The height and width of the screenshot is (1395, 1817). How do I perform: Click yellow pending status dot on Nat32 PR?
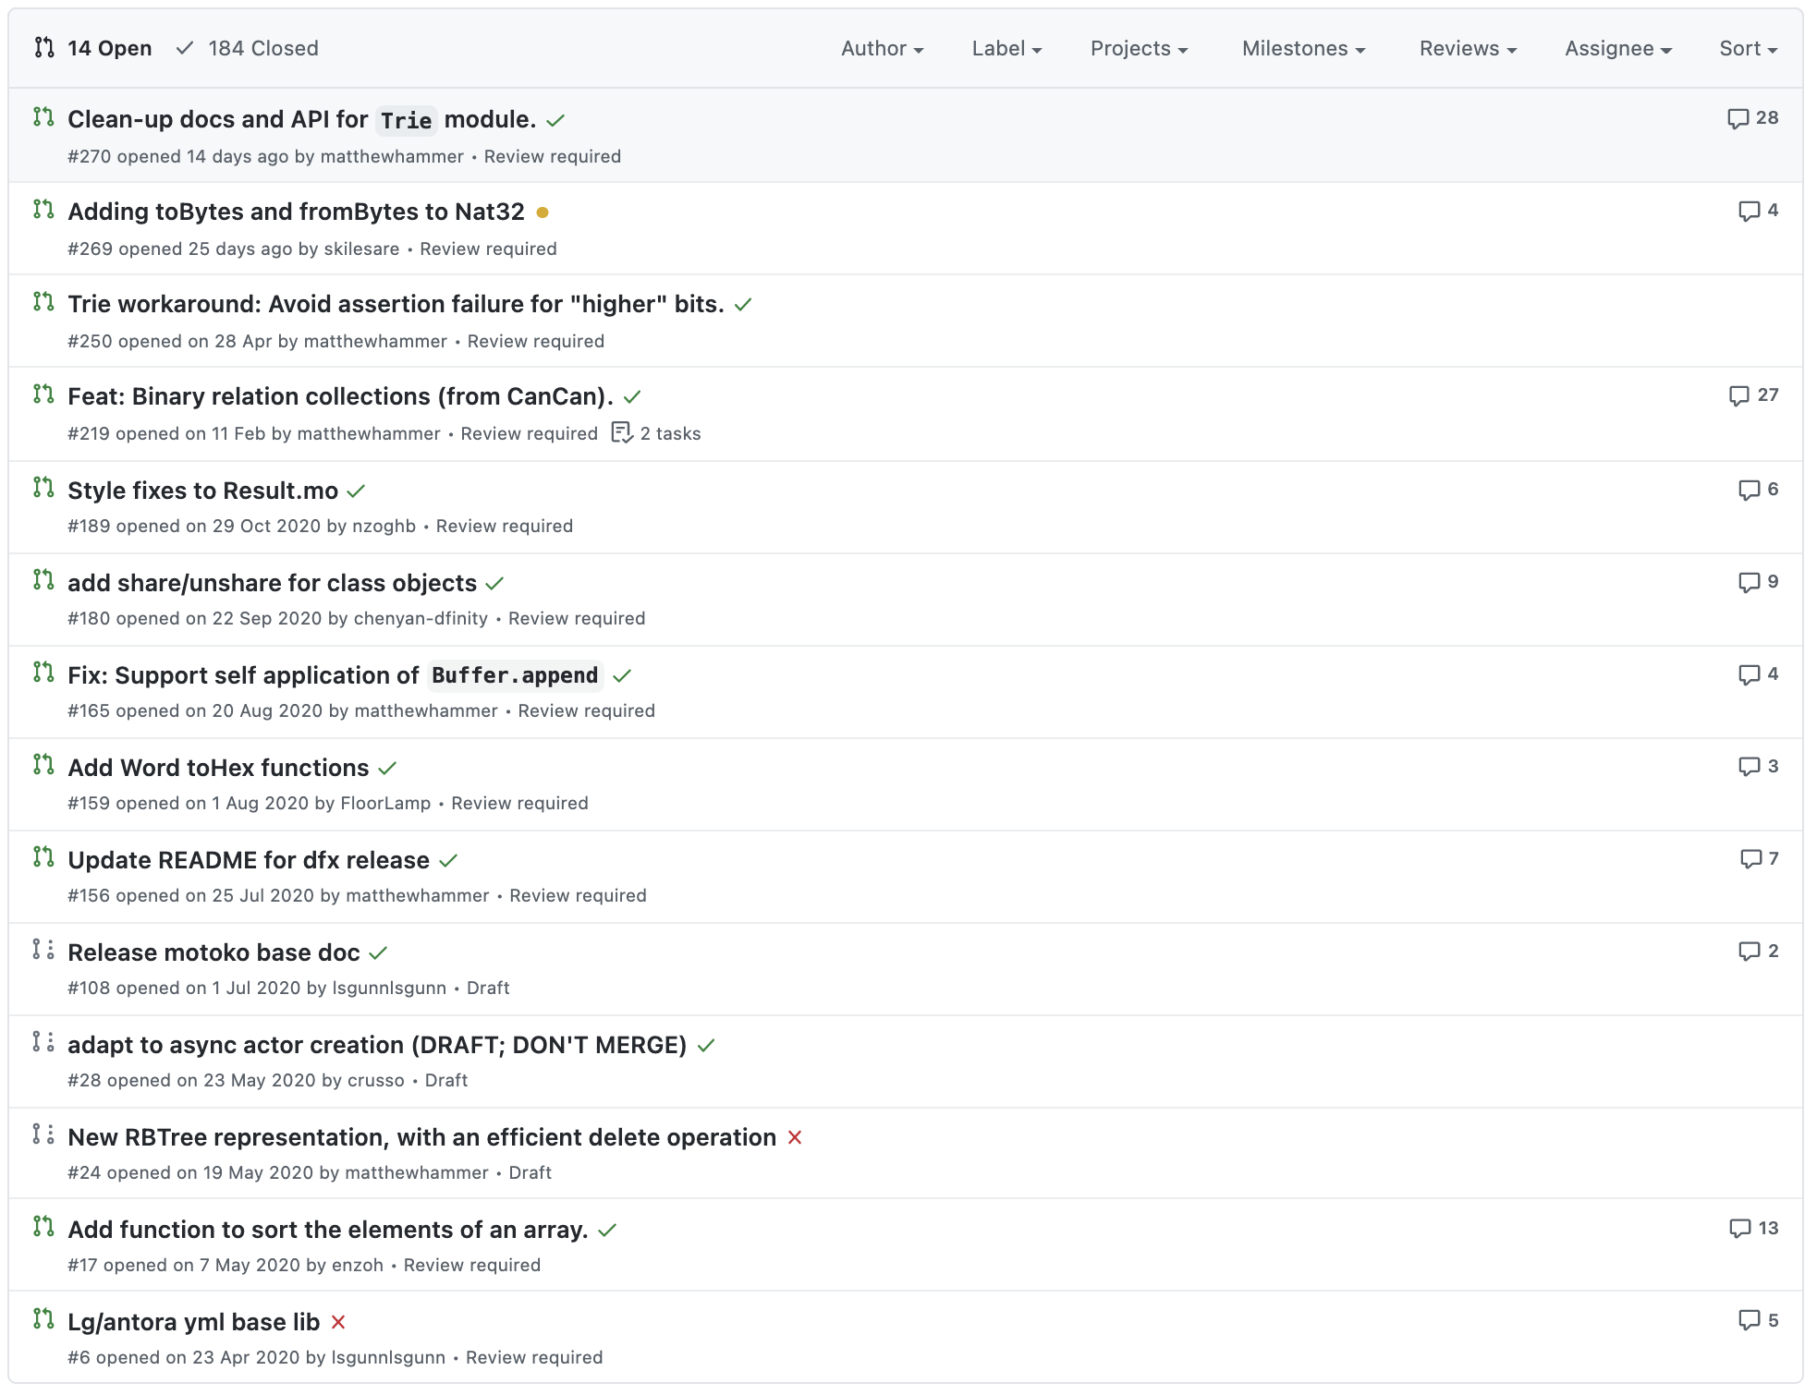[543, 212]
